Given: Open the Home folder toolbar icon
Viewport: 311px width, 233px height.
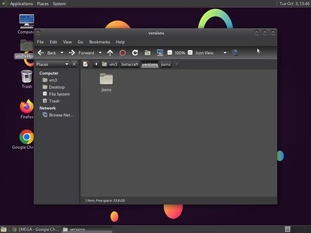Looking at the screenshot, I should 148,53.
